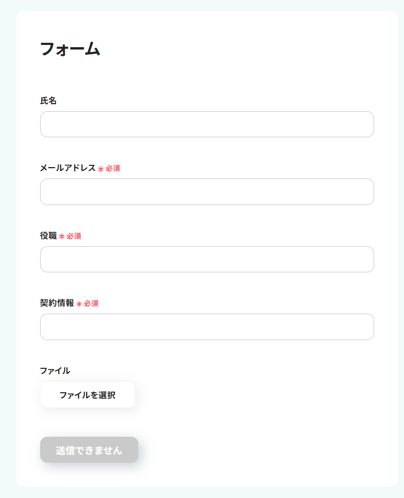Click the 氏名 field label
This screenshot has height=498, width=404.
point(48,101)
